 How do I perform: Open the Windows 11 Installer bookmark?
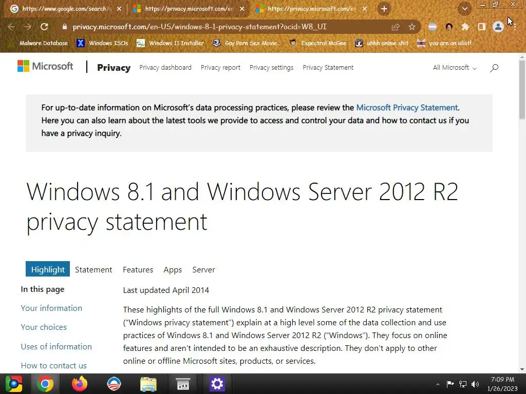click(x=171, y=43)
